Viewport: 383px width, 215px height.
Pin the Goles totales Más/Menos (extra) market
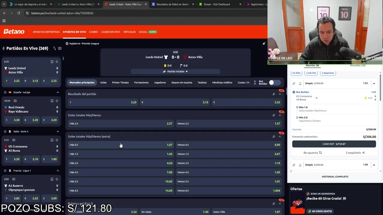(274, 136)
